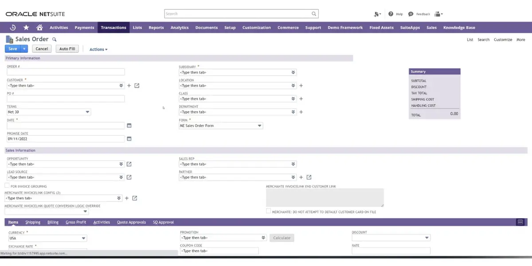Open the Customization menu
532x266 pixels.
coord(257,27)
